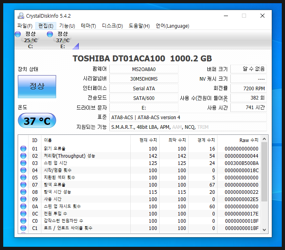Click raw value 000000000044
Image resolution: width=285 pixels, height=250 pixels.
point(242,156)
